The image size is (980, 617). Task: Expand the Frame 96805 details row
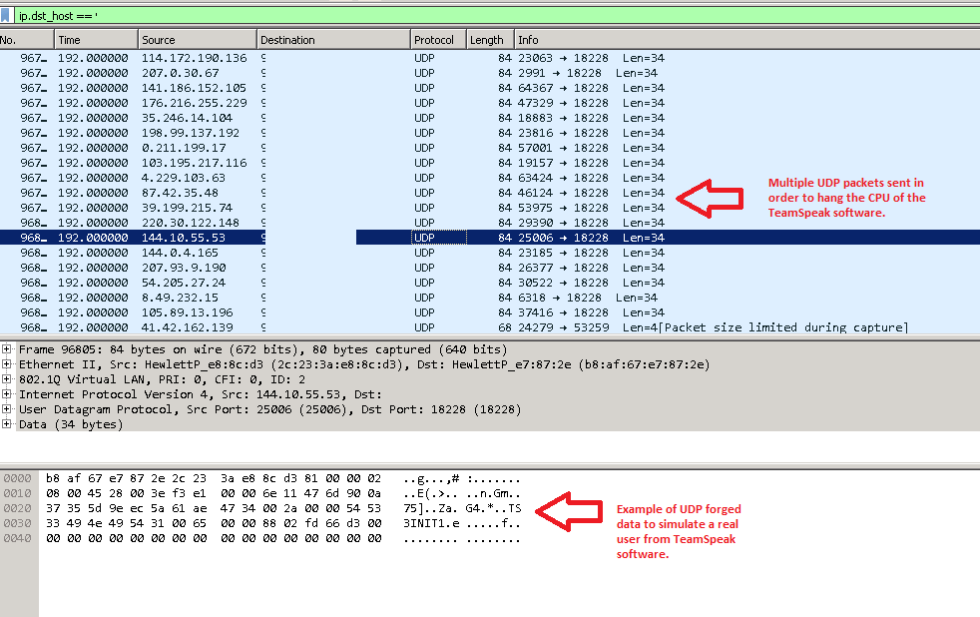point(7,349)
